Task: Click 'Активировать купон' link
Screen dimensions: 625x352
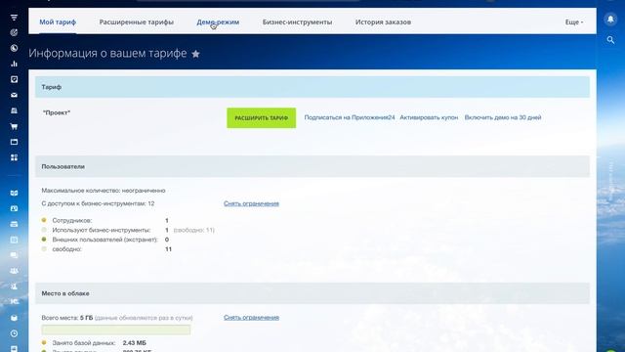Action: [x=429, y=117]
